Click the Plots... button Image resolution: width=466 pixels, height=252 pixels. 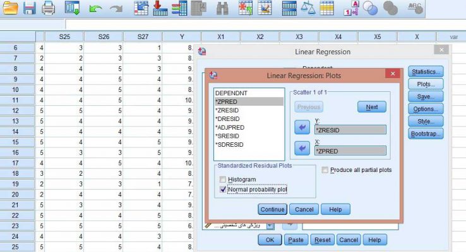[x=426, y=84]
